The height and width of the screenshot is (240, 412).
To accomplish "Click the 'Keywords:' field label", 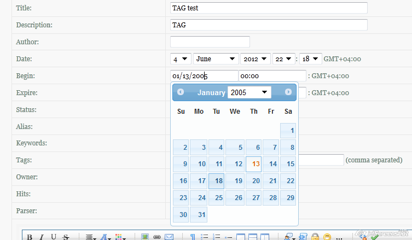I will [32, 143].
